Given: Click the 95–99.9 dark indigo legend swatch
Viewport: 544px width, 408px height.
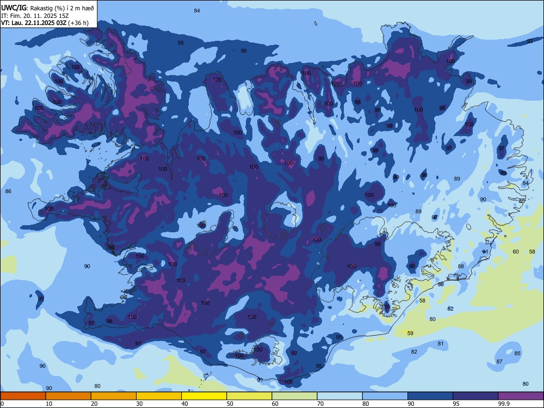Looking at the screenshot, I should click(475, 396).
